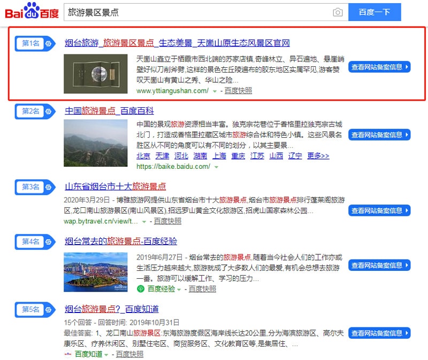The image size is (428, 360).
Task: Open 烟台常去的旅游景点-百度经验 result title
Action: pyautogui.click(x=121, y=241)
